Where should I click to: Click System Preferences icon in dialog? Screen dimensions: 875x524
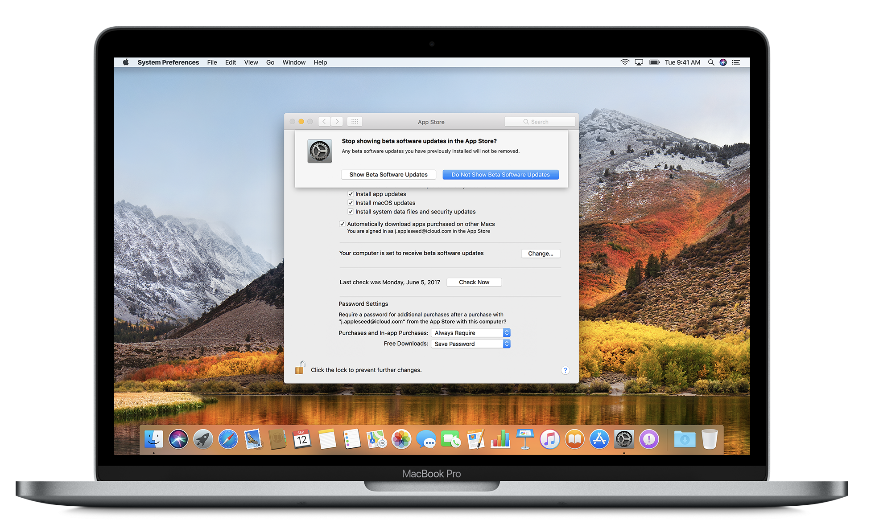(x=320, y=151)
